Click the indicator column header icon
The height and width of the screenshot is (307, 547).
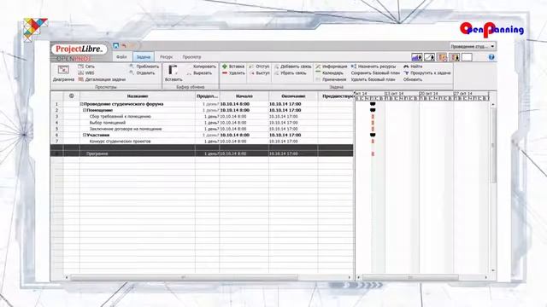(72, 96)
